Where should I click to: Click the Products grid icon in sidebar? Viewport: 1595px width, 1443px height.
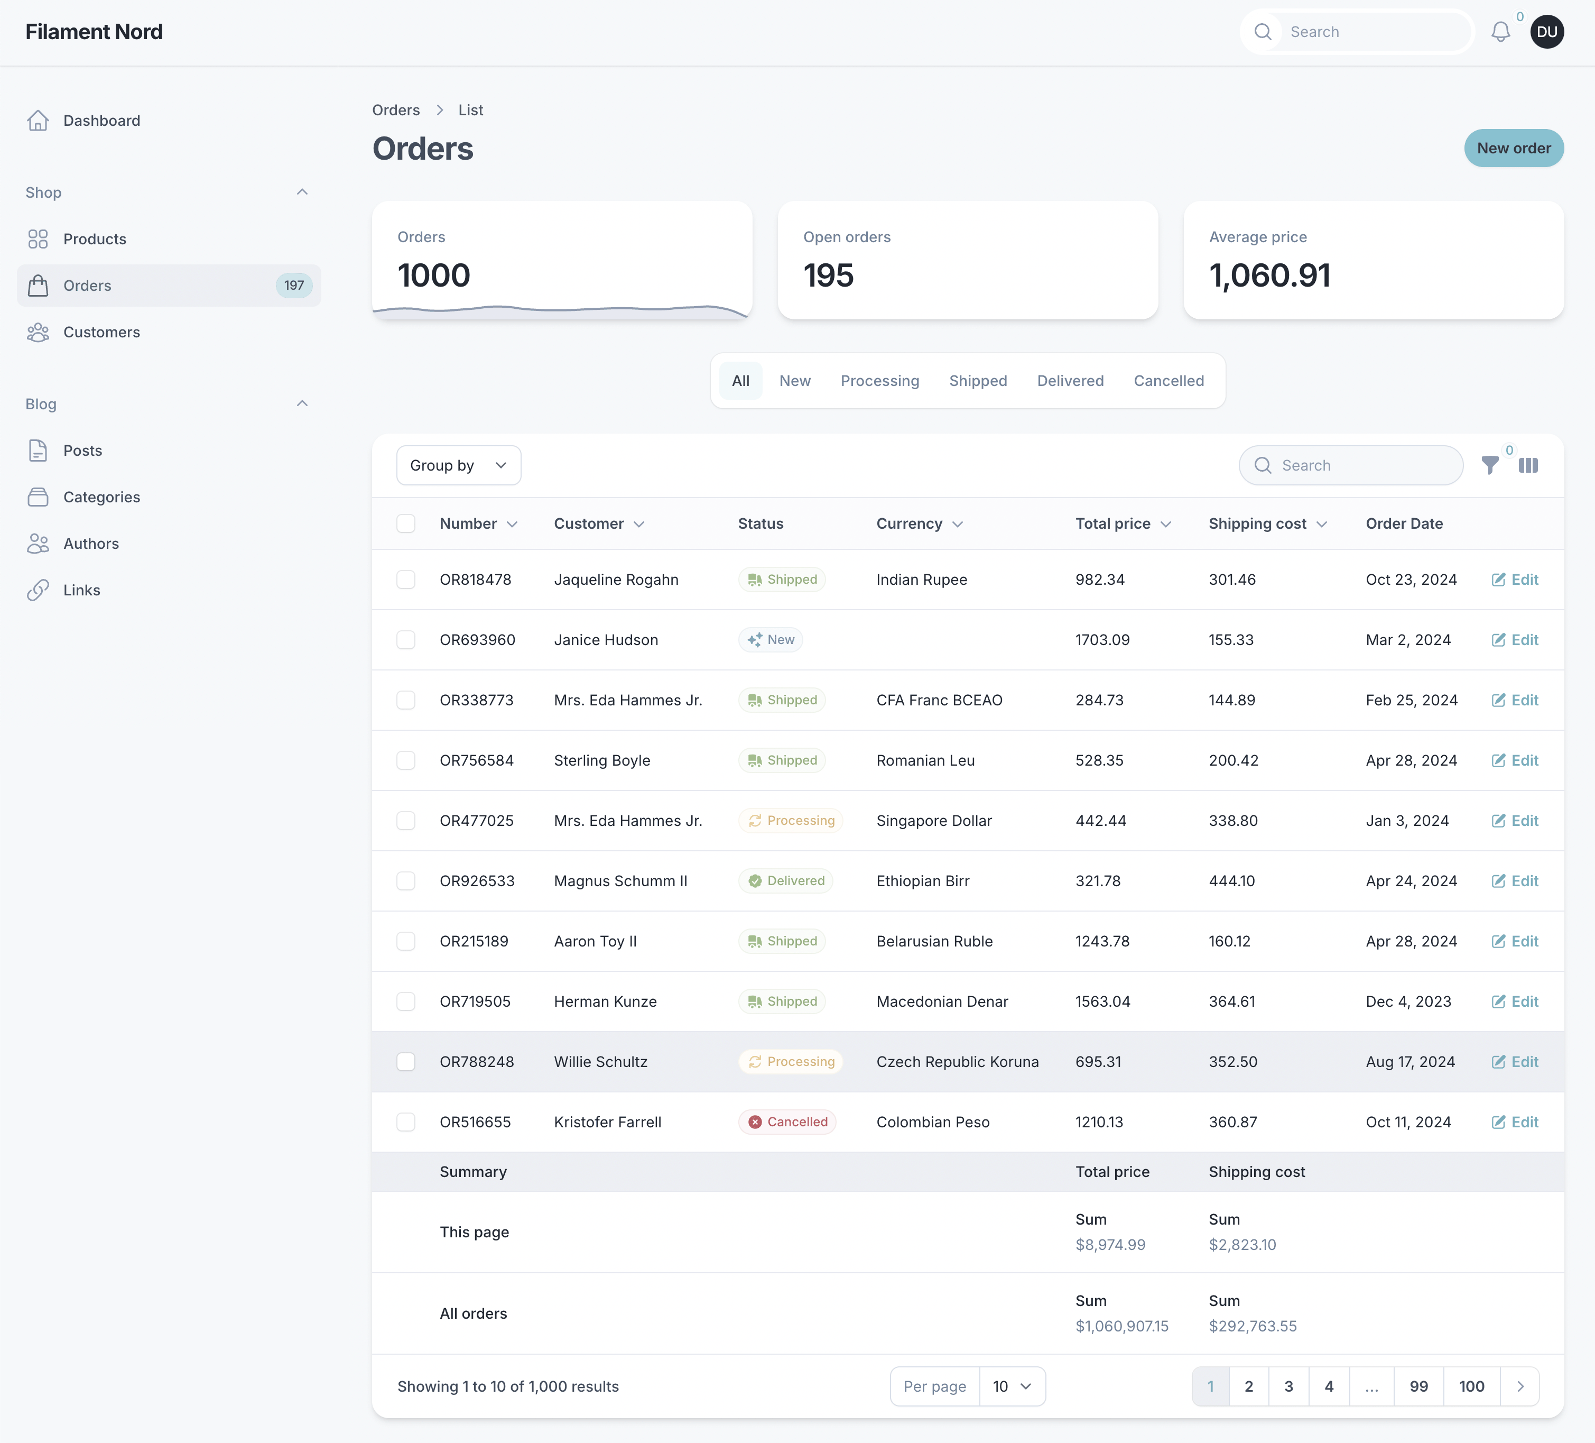pos(38,239)
